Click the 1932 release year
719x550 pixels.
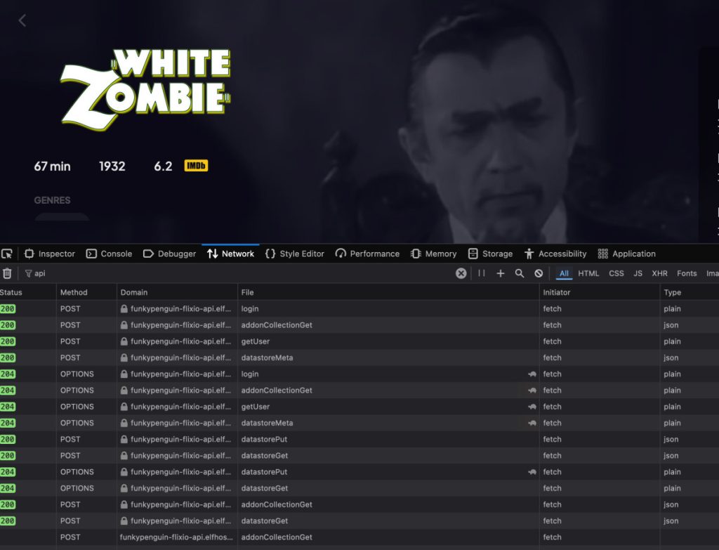[x=112, y=166]
